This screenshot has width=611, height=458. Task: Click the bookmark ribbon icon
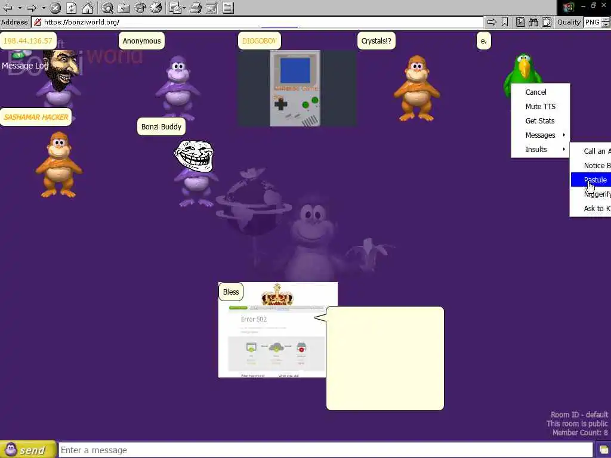point(505,22)
